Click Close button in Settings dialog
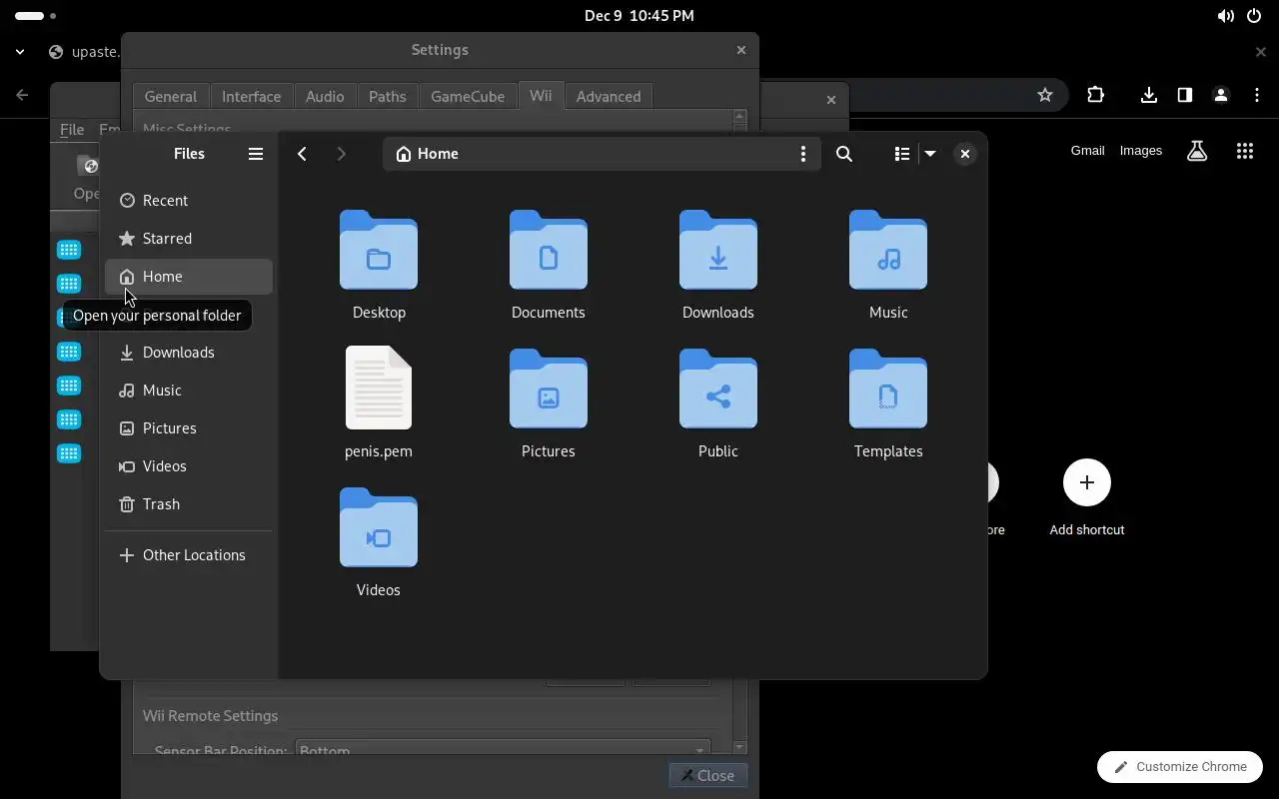 tap(708, 776)
